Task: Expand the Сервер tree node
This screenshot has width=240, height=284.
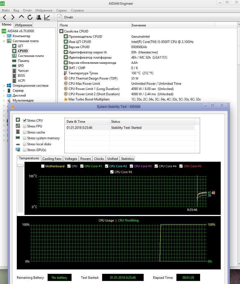Action: 4,91
